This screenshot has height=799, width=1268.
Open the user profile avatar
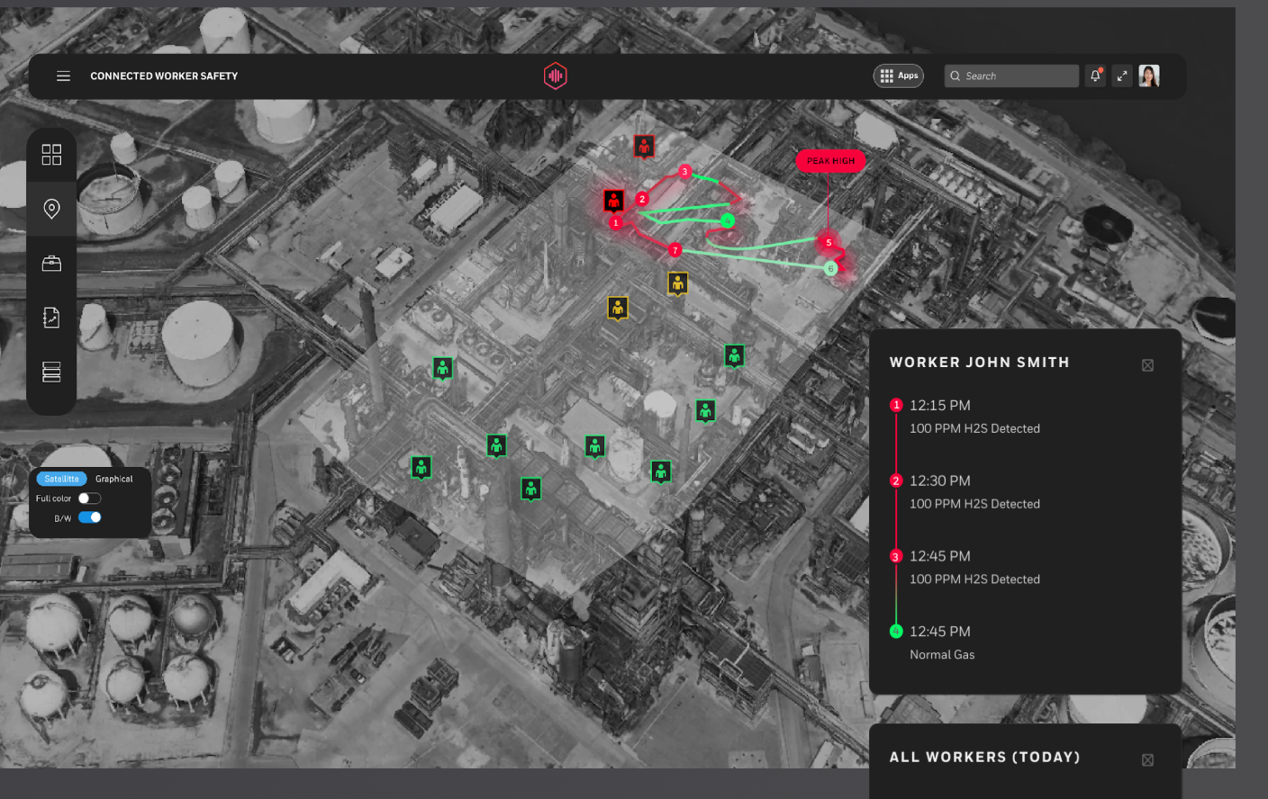(1149, 76)
